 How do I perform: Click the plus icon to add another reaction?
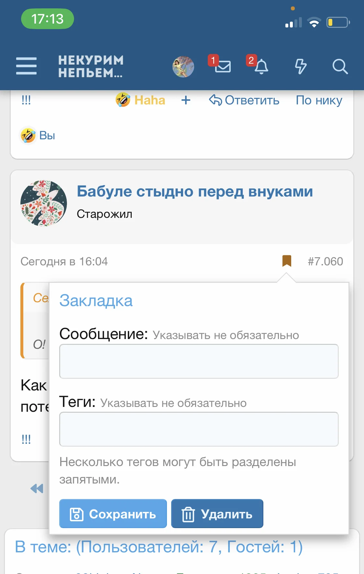click(186, 101)
